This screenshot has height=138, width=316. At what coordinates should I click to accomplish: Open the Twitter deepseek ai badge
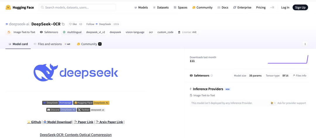coord(91,110)
